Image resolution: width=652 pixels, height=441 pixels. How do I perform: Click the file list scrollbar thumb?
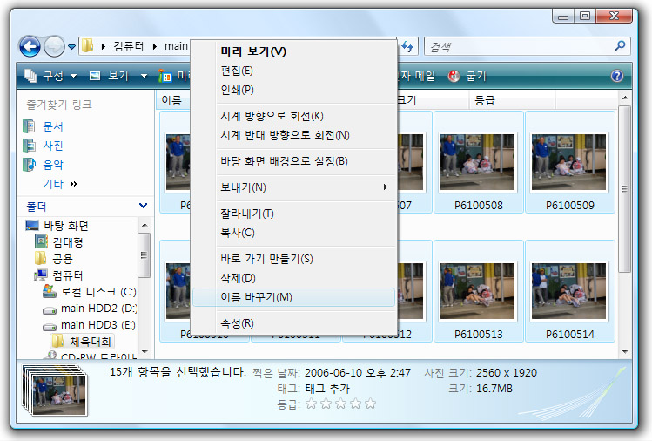pos(624,188)
